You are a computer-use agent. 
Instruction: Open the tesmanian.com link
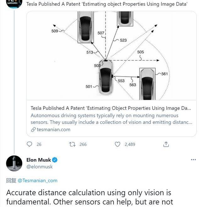click(x=53, y=130)
